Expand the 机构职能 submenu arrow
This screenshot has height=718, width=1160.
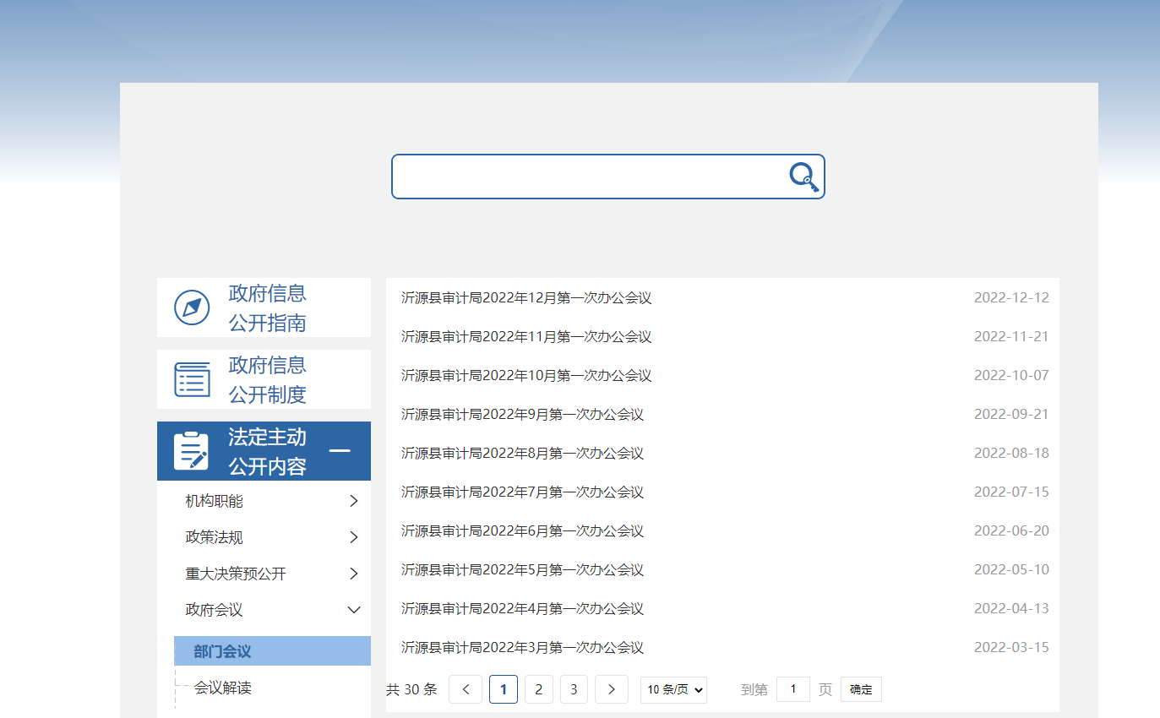(354, 502)
